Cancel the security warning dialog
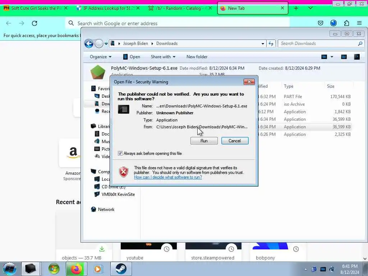 [x=235, y=141]
